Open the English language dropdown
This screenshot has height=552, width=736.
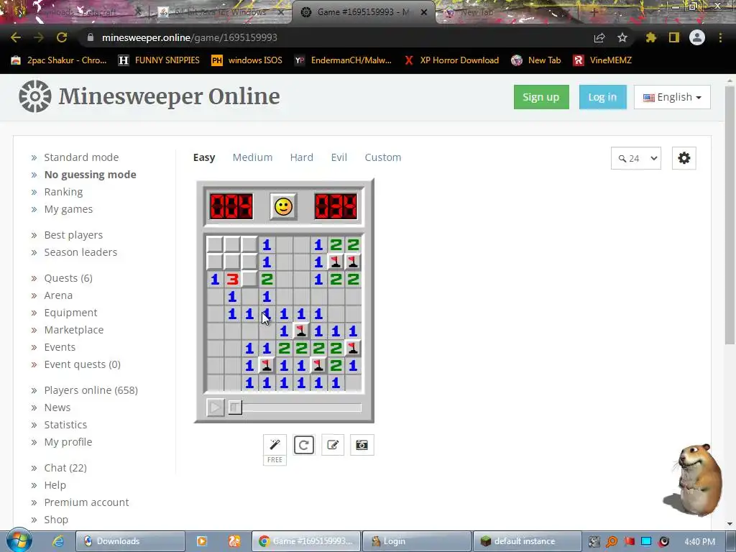tap(672, 97)
